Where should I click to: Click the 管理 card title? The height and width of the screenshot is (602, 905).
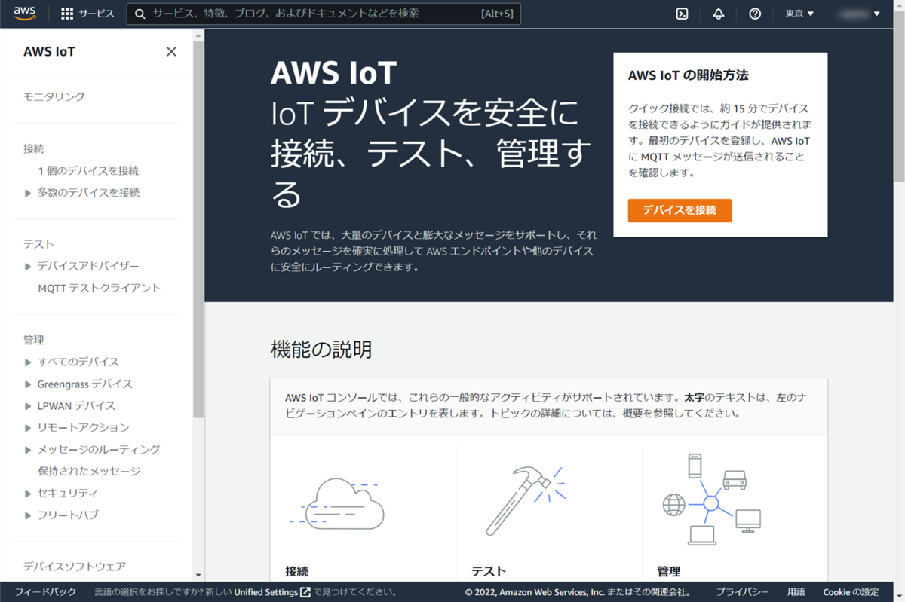tap(669, 571)
